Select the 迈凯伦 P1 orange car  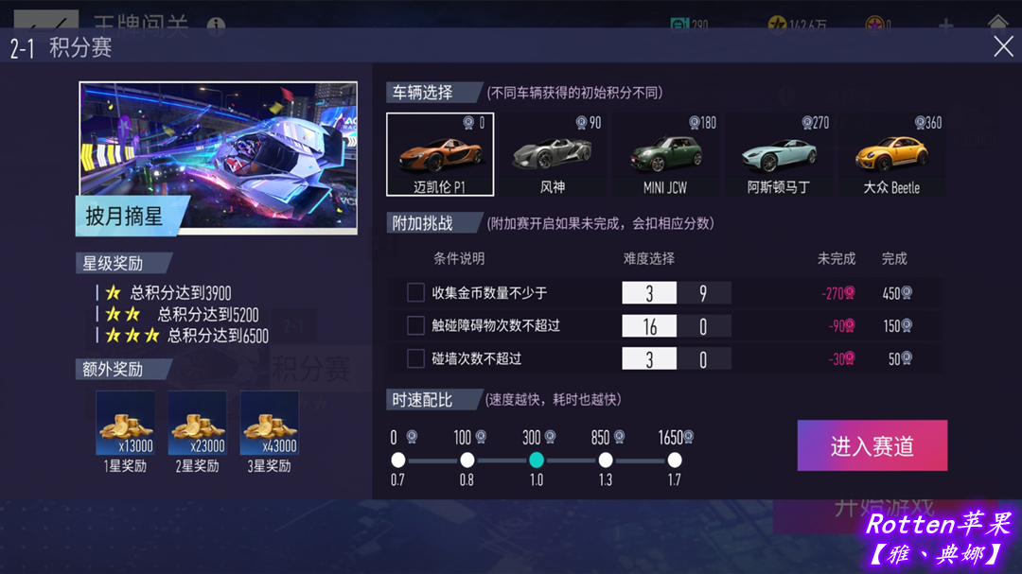pyautogui.click(x=440, y=154)
